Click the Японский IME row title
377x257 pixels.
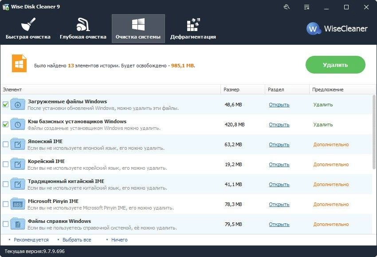click(x=45, y=141)
